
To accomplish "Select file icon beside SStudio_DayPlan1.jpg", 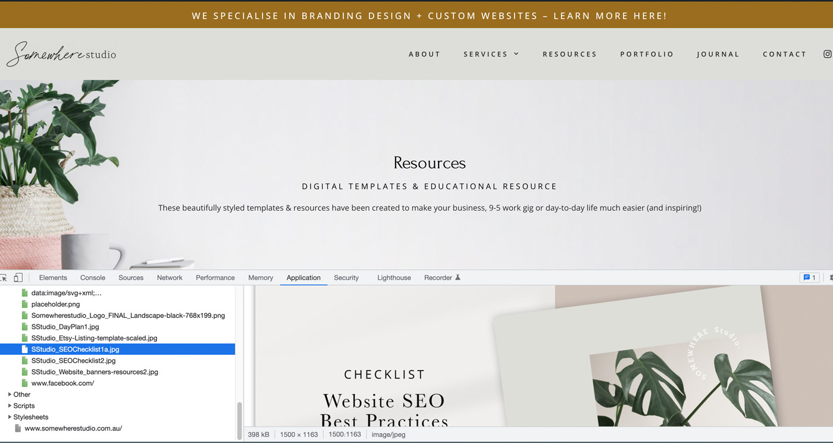I will pyautogui.click(x=24, y=327).
